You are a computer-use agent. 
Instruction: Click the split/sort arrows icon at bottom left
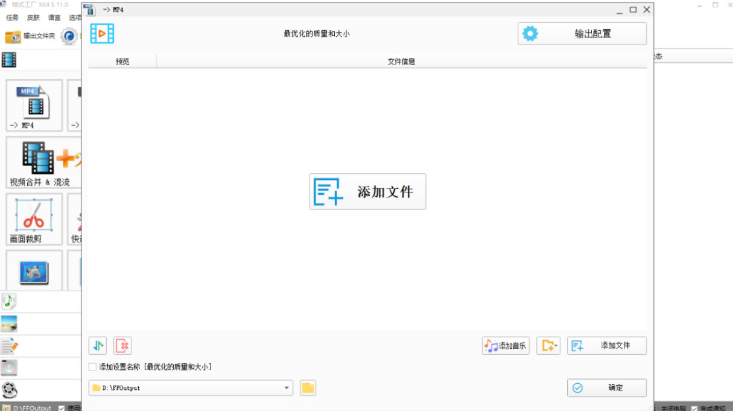coord(98,346)
